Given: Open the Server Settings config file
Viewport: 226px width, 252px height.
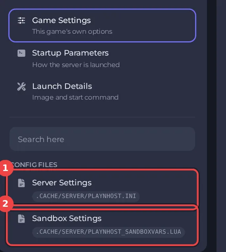Looking at the screenshot, I should click(x=102, y=189).
